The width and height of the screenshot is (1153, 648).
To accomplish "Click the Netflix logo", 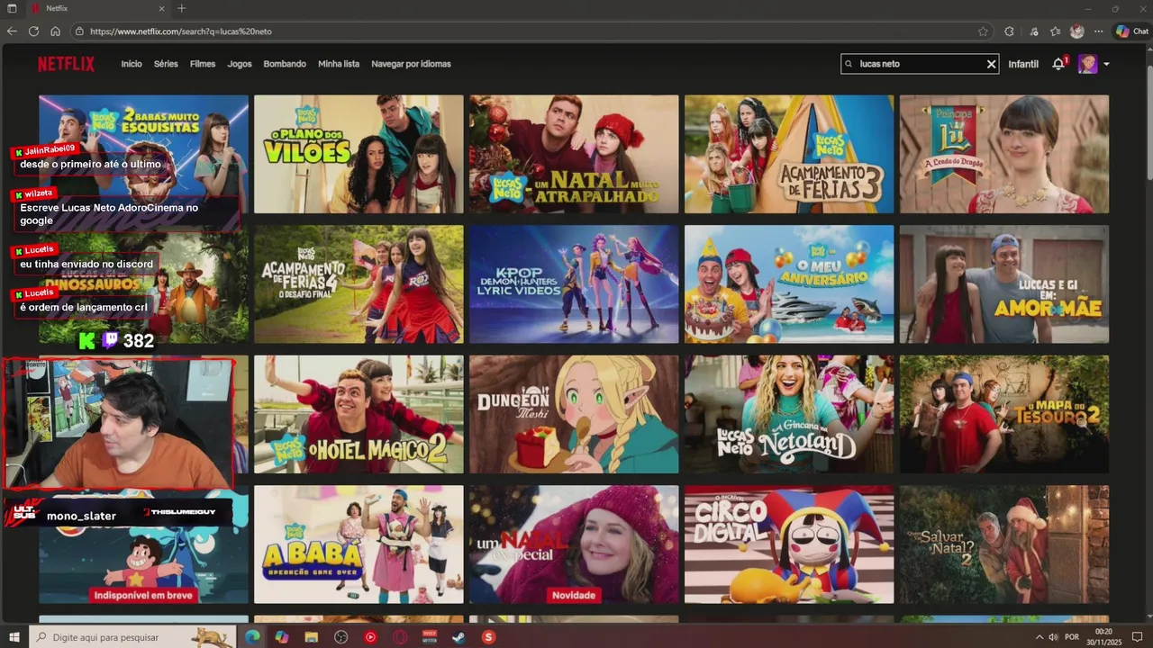I will (x=66, y=64).
